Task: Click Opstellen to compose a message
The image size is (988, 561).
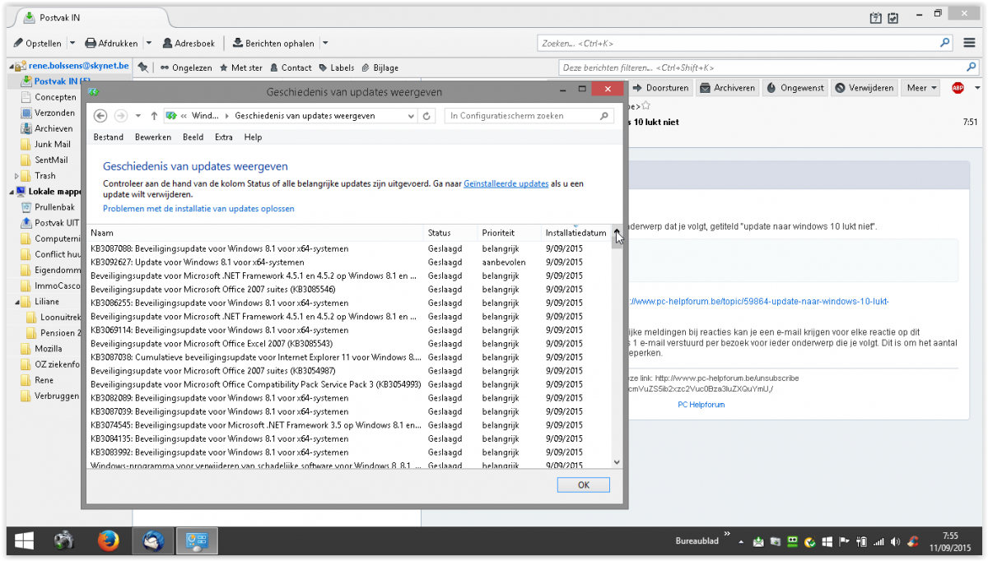Action: click(38, 43)
